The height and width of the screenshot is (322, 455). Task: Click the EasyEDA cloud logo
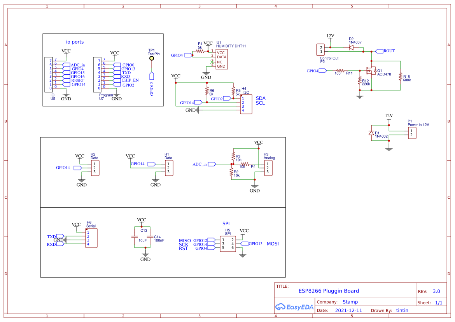[281, 307]
